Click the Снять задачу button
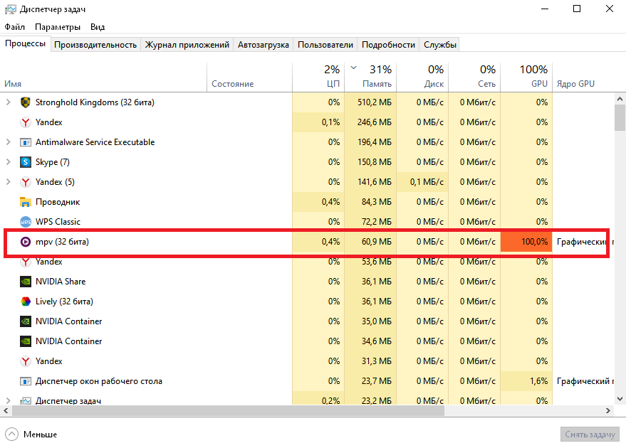 590,434
